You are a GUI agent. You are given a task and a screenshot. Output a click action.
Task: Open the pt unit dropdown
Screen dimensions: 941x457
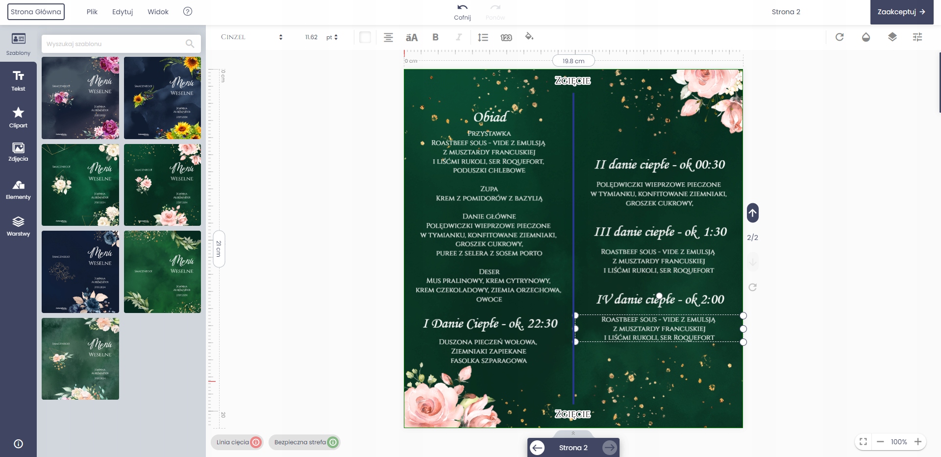tap(332, 37)
